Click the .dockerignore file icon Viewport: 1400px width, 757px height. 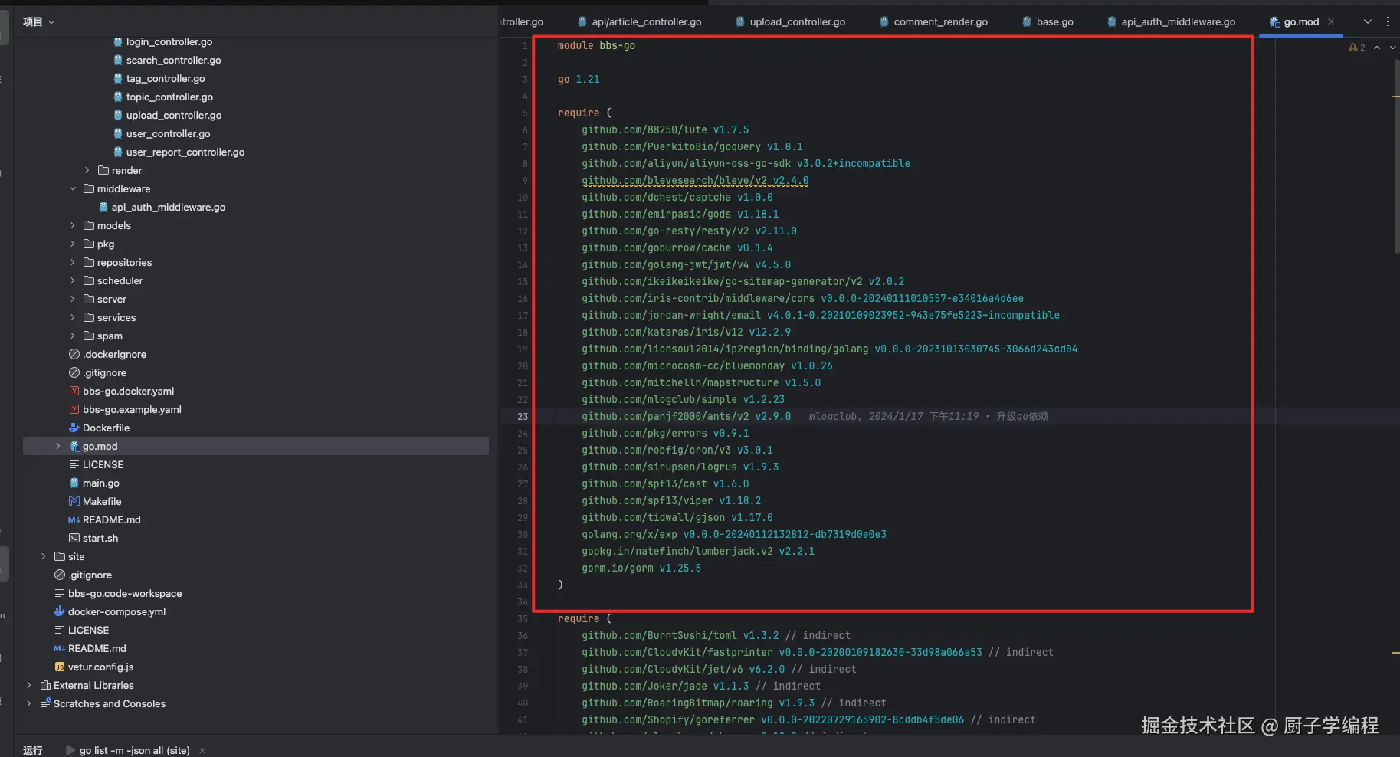(x=74, y=354)
